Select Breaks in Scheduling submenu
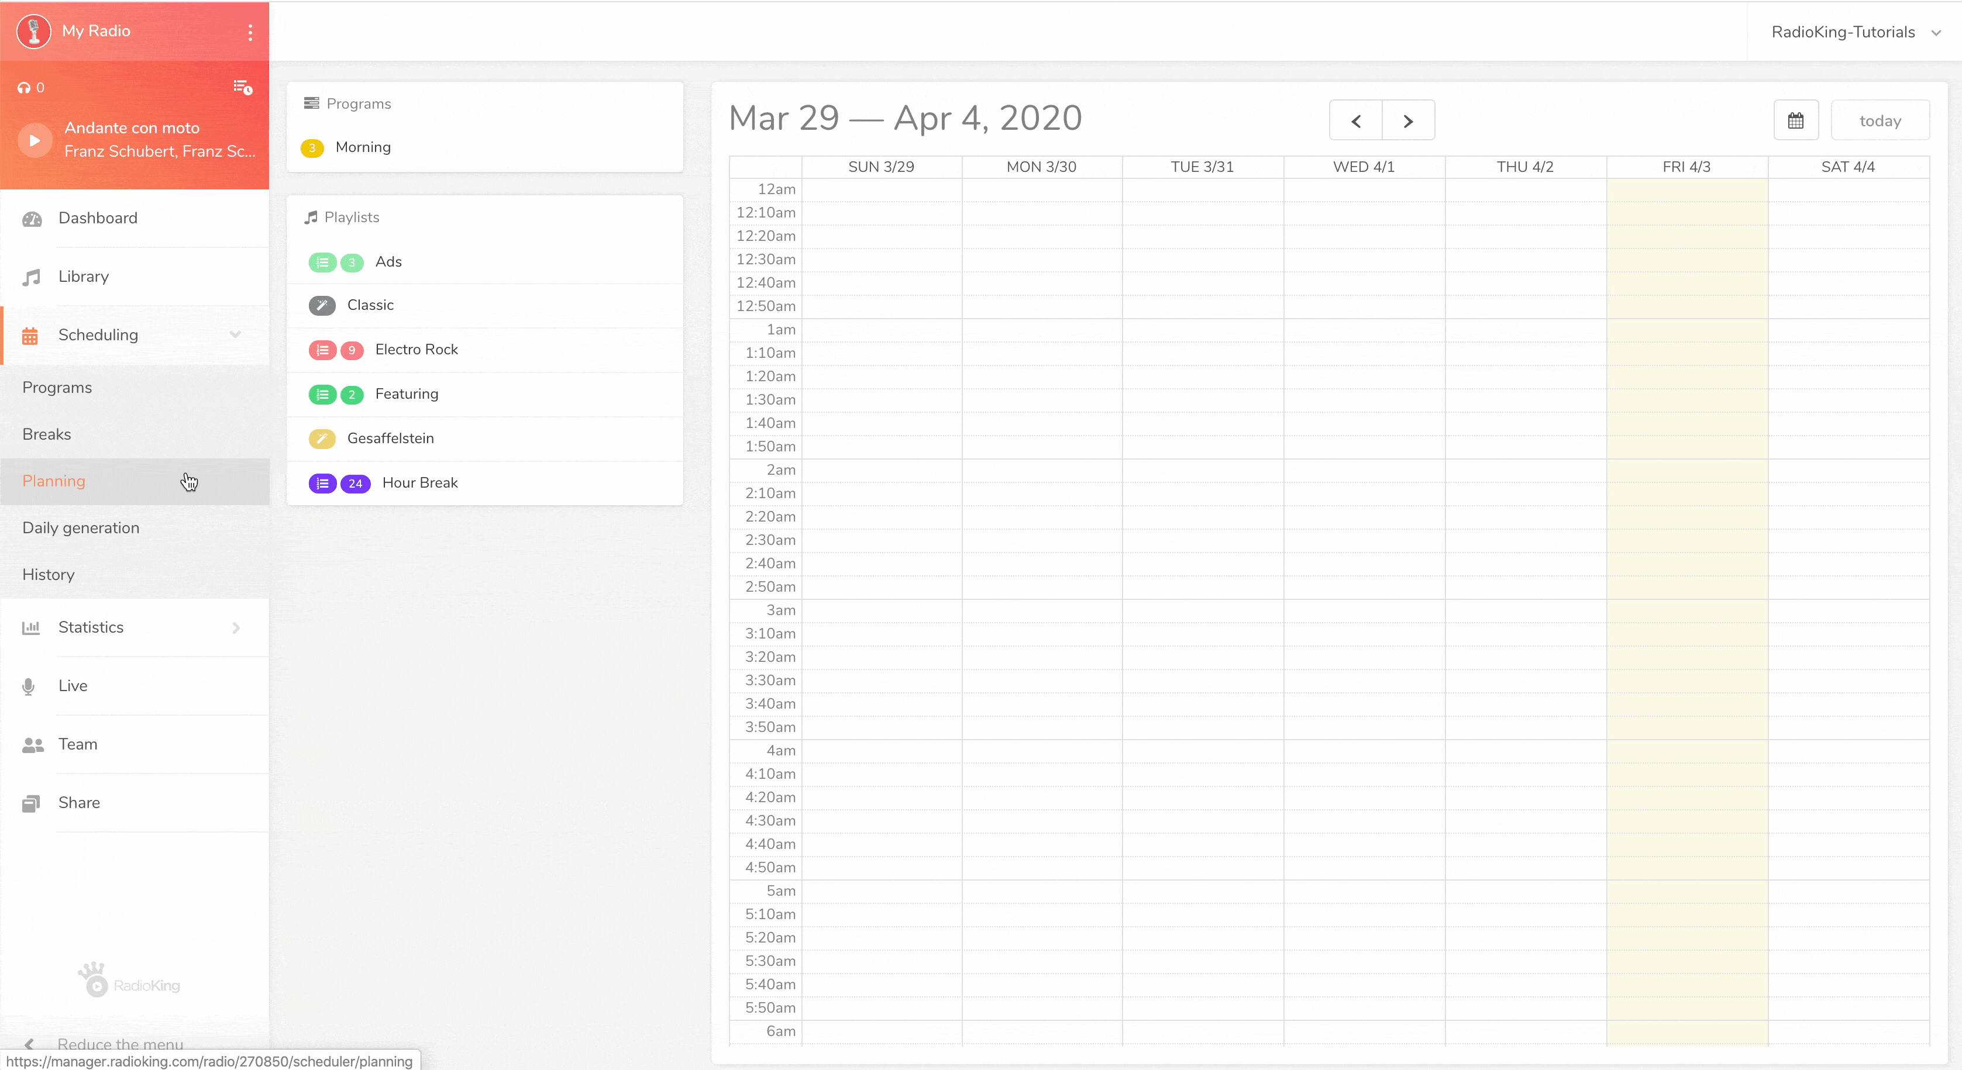 [46, 434]
